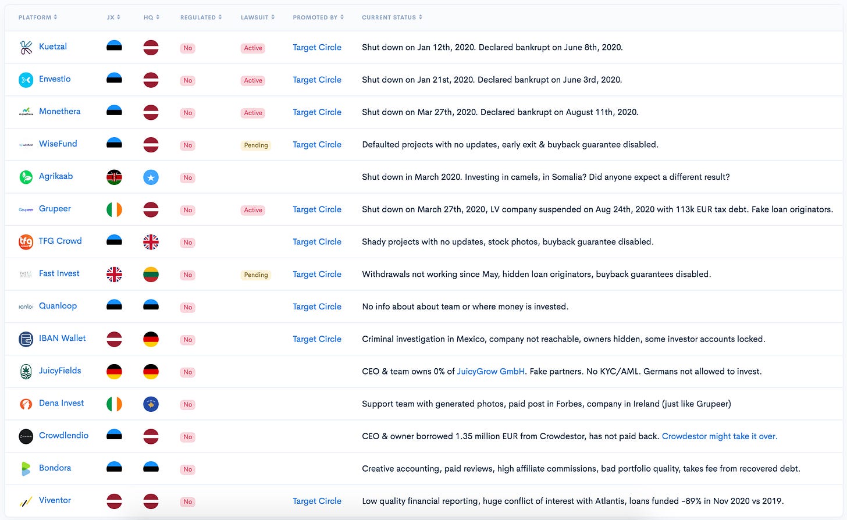The image size is (847, 520).
Task: Sort table by Current Status column
Action: [392, 17]
